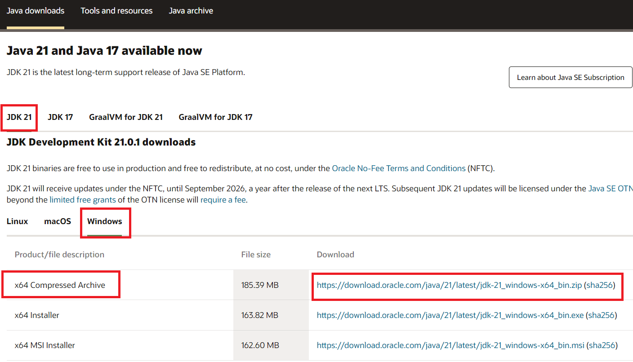633x362 pixels.
Task: Open sha256 link for the exe installer
Action: click(602, 315)
